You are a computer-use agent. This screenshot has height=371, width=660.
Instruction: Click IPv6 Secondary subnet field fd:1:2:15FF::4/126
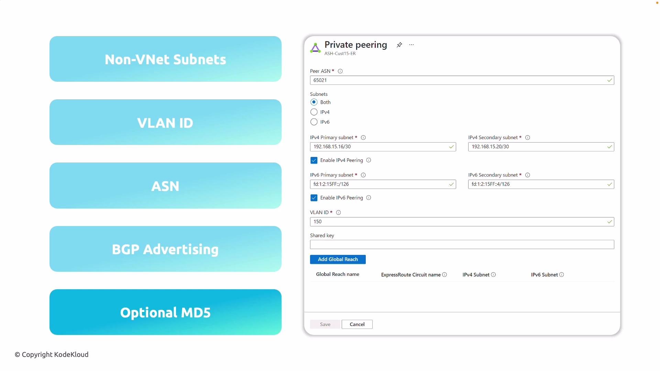[x=541, y=184]
